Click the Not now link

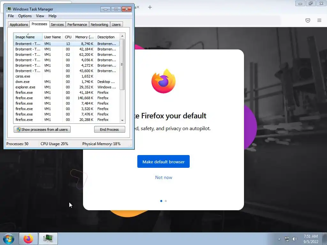163,177
